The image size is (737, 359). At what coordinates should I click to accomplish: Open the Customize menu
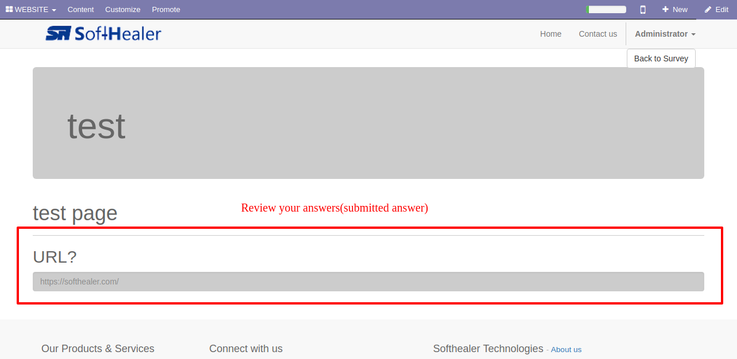pos(123,9)
